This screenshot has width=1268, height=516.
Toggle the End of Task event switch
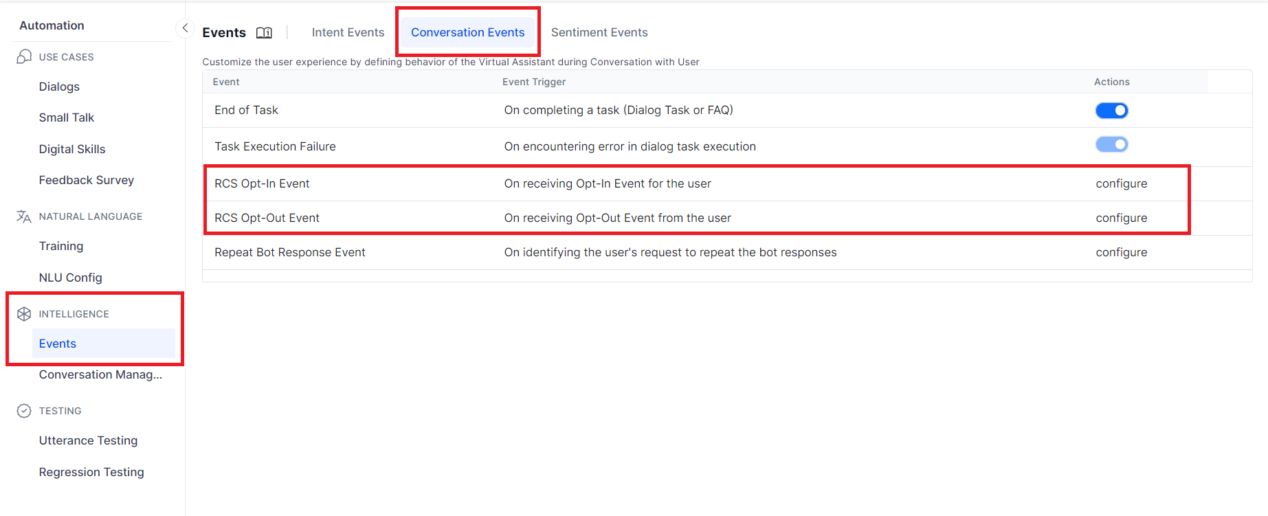tap(1111, 111)
